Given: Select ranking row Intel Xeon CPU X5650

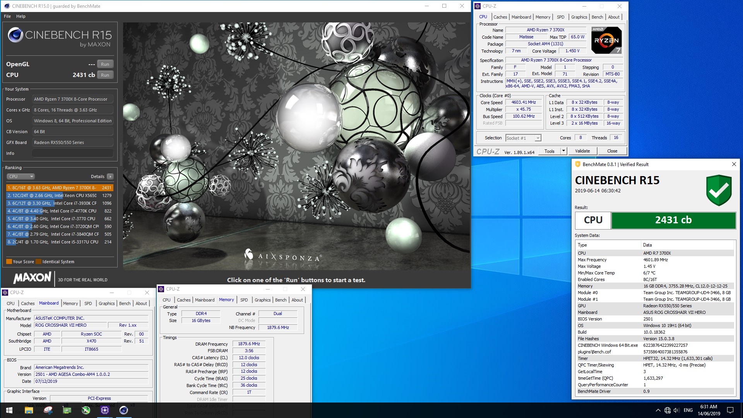Looking at the screenshot, I should click(60, 195).
